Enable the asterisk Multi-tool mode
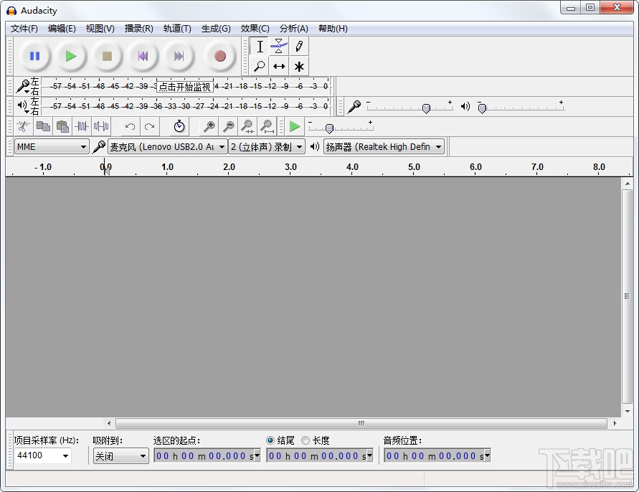This screenshot has width=639, height=492. point(299,66)
